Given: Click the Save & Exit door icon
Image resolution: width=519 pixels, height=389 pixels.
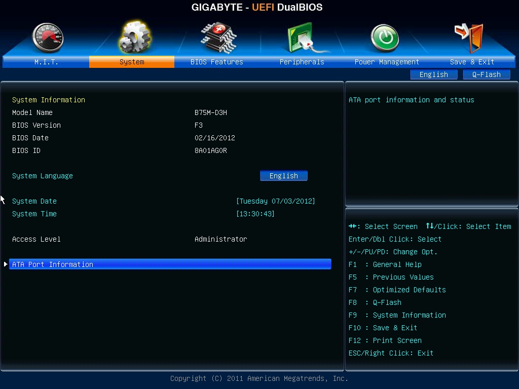Looking at the screenshot, I should 469,38.
